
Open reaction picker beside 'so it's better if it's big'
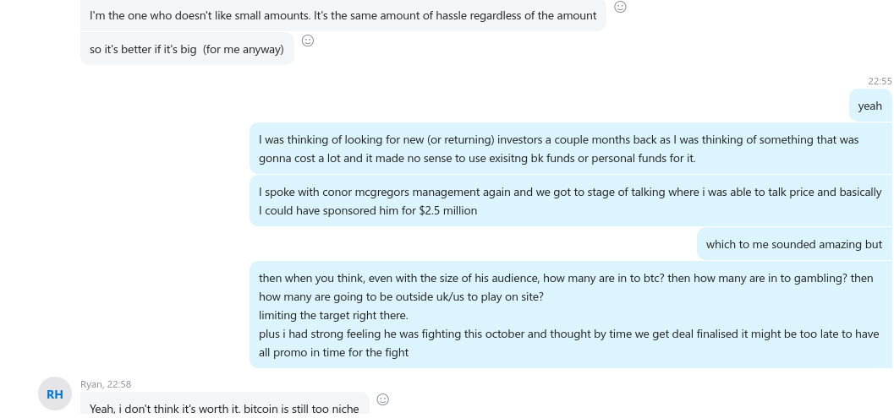pyautogui.click(x=307, y=41)
